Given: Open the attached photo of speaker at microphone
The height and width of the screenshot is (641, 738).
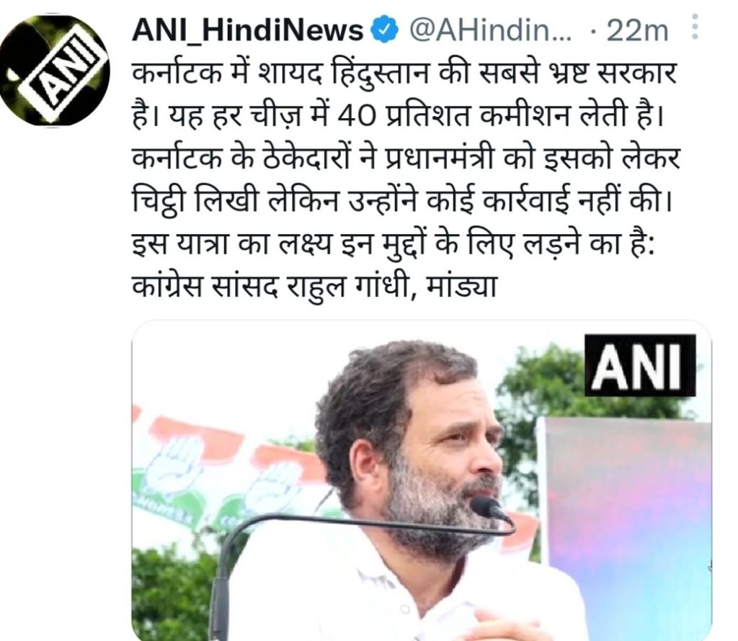Looking at the screenshot, I should pyautogui.click(x=421, y=480).
